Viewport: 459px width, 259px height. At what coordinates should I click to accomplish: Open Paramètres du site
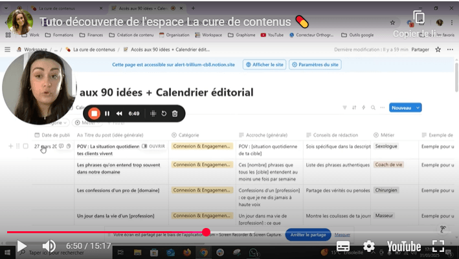coord(315,65)
